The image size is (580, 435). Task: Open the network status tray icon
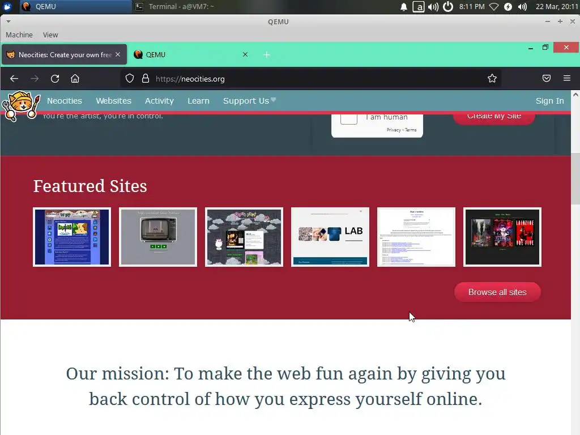pyautogui.click(x=494, y=7)
